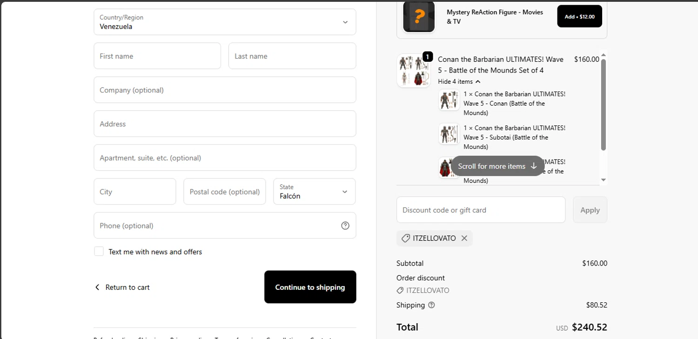Image resolution: width=698 pixels, height=339 pixels.
Task: Click the City input field
Action: [x=135, y=192]
